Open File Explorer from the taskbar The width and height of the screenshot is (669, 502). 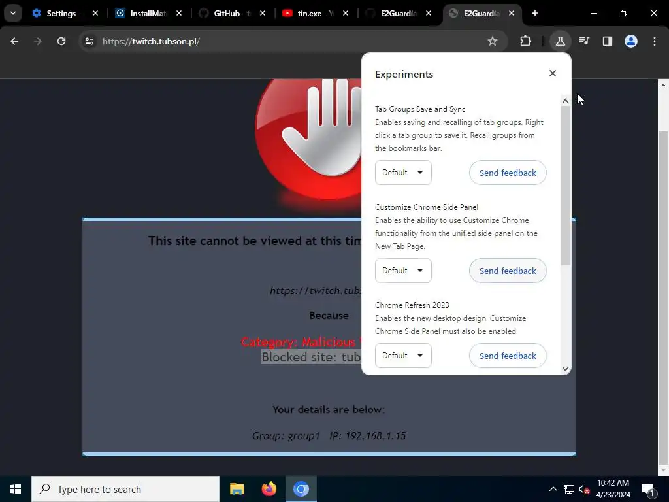click(237, 489)
